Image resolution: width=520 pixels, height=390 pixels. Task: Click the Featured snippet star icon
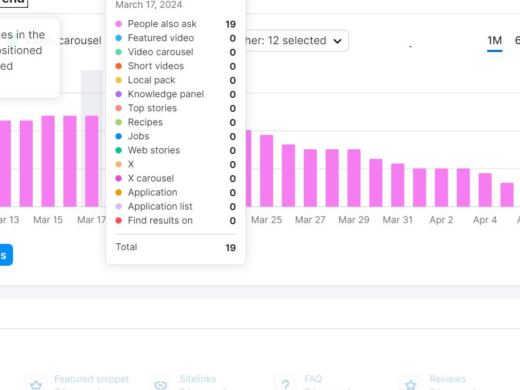[x=36, y=385]
